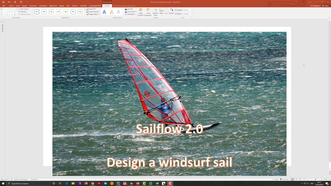
Task: Click the zoom slider handle
Action: [x=315, y=179]
